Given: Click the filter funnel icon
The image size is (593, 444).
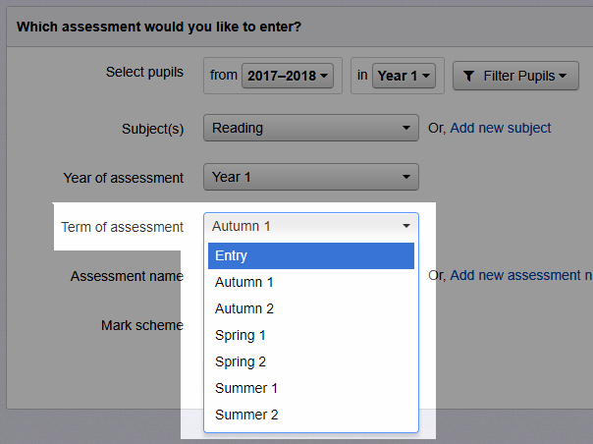Looking at the screenshot, I should point(468,76).
